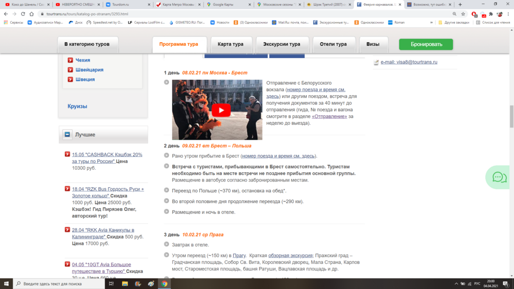Switch to the Карта тура tab
This screenshot has width=514, height=289.
pyautogui.click(x=230, y=44)
